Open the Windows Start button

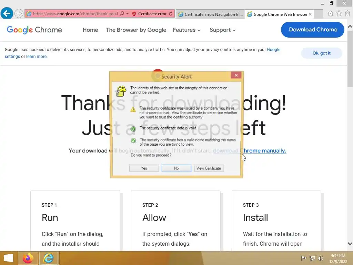pos(9,258)
